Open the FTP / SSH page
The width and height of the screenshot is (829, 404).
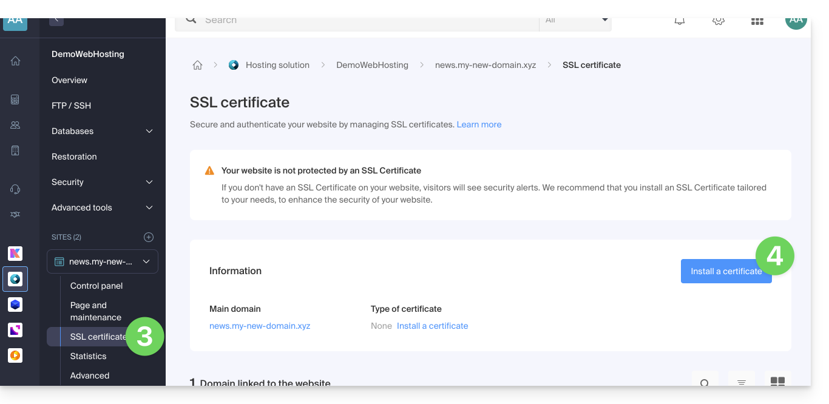point(71,106)
